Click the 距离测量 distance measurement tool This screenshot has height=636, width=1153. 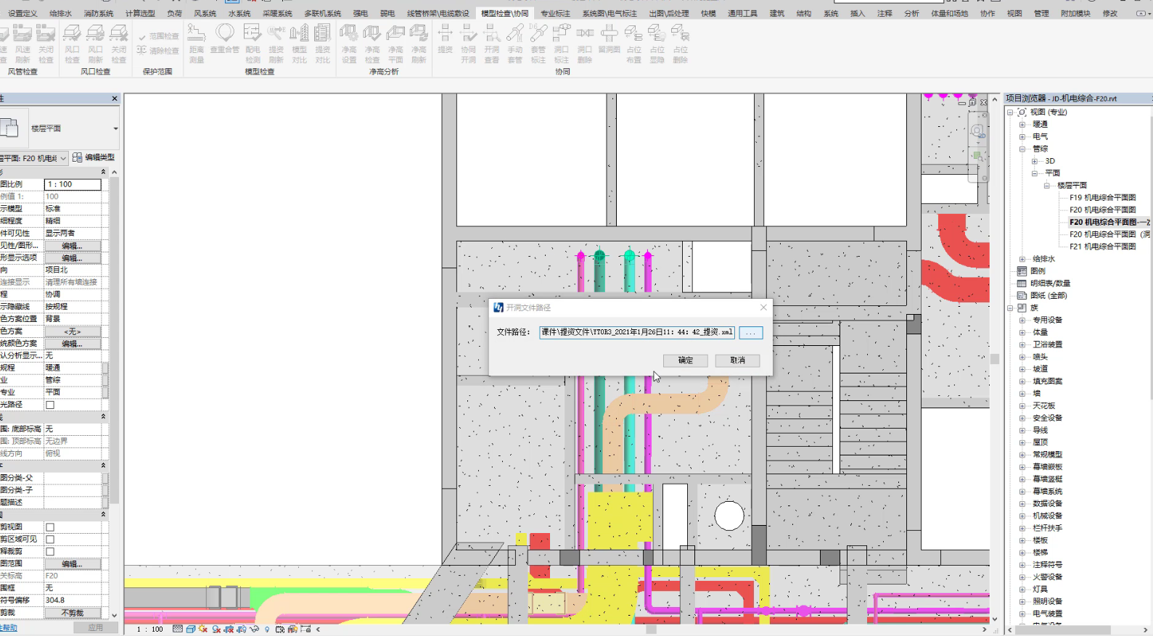pos(196,44)
